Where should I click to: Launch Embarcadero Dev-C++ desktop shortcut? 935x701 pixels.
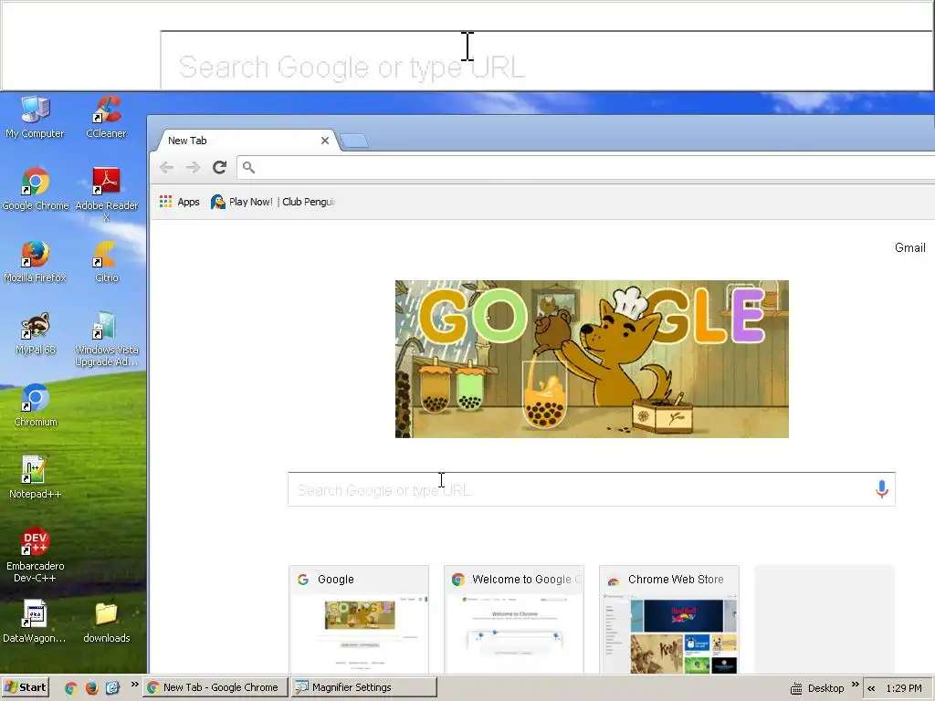pyautogui.click(x=35, y=555)
